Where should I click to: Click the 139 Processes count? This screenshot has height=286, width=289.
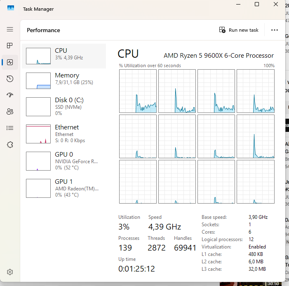[125, 248]
